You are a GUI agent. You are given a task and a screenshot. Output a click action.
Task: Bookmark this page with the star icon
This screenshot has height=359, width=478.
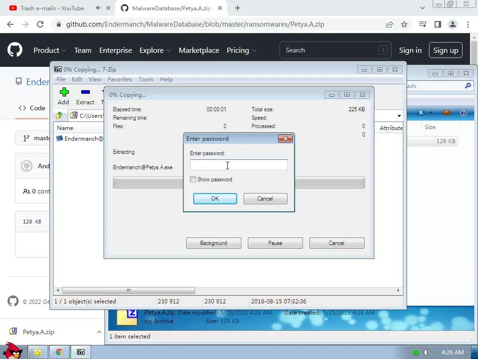click(404, 24)
